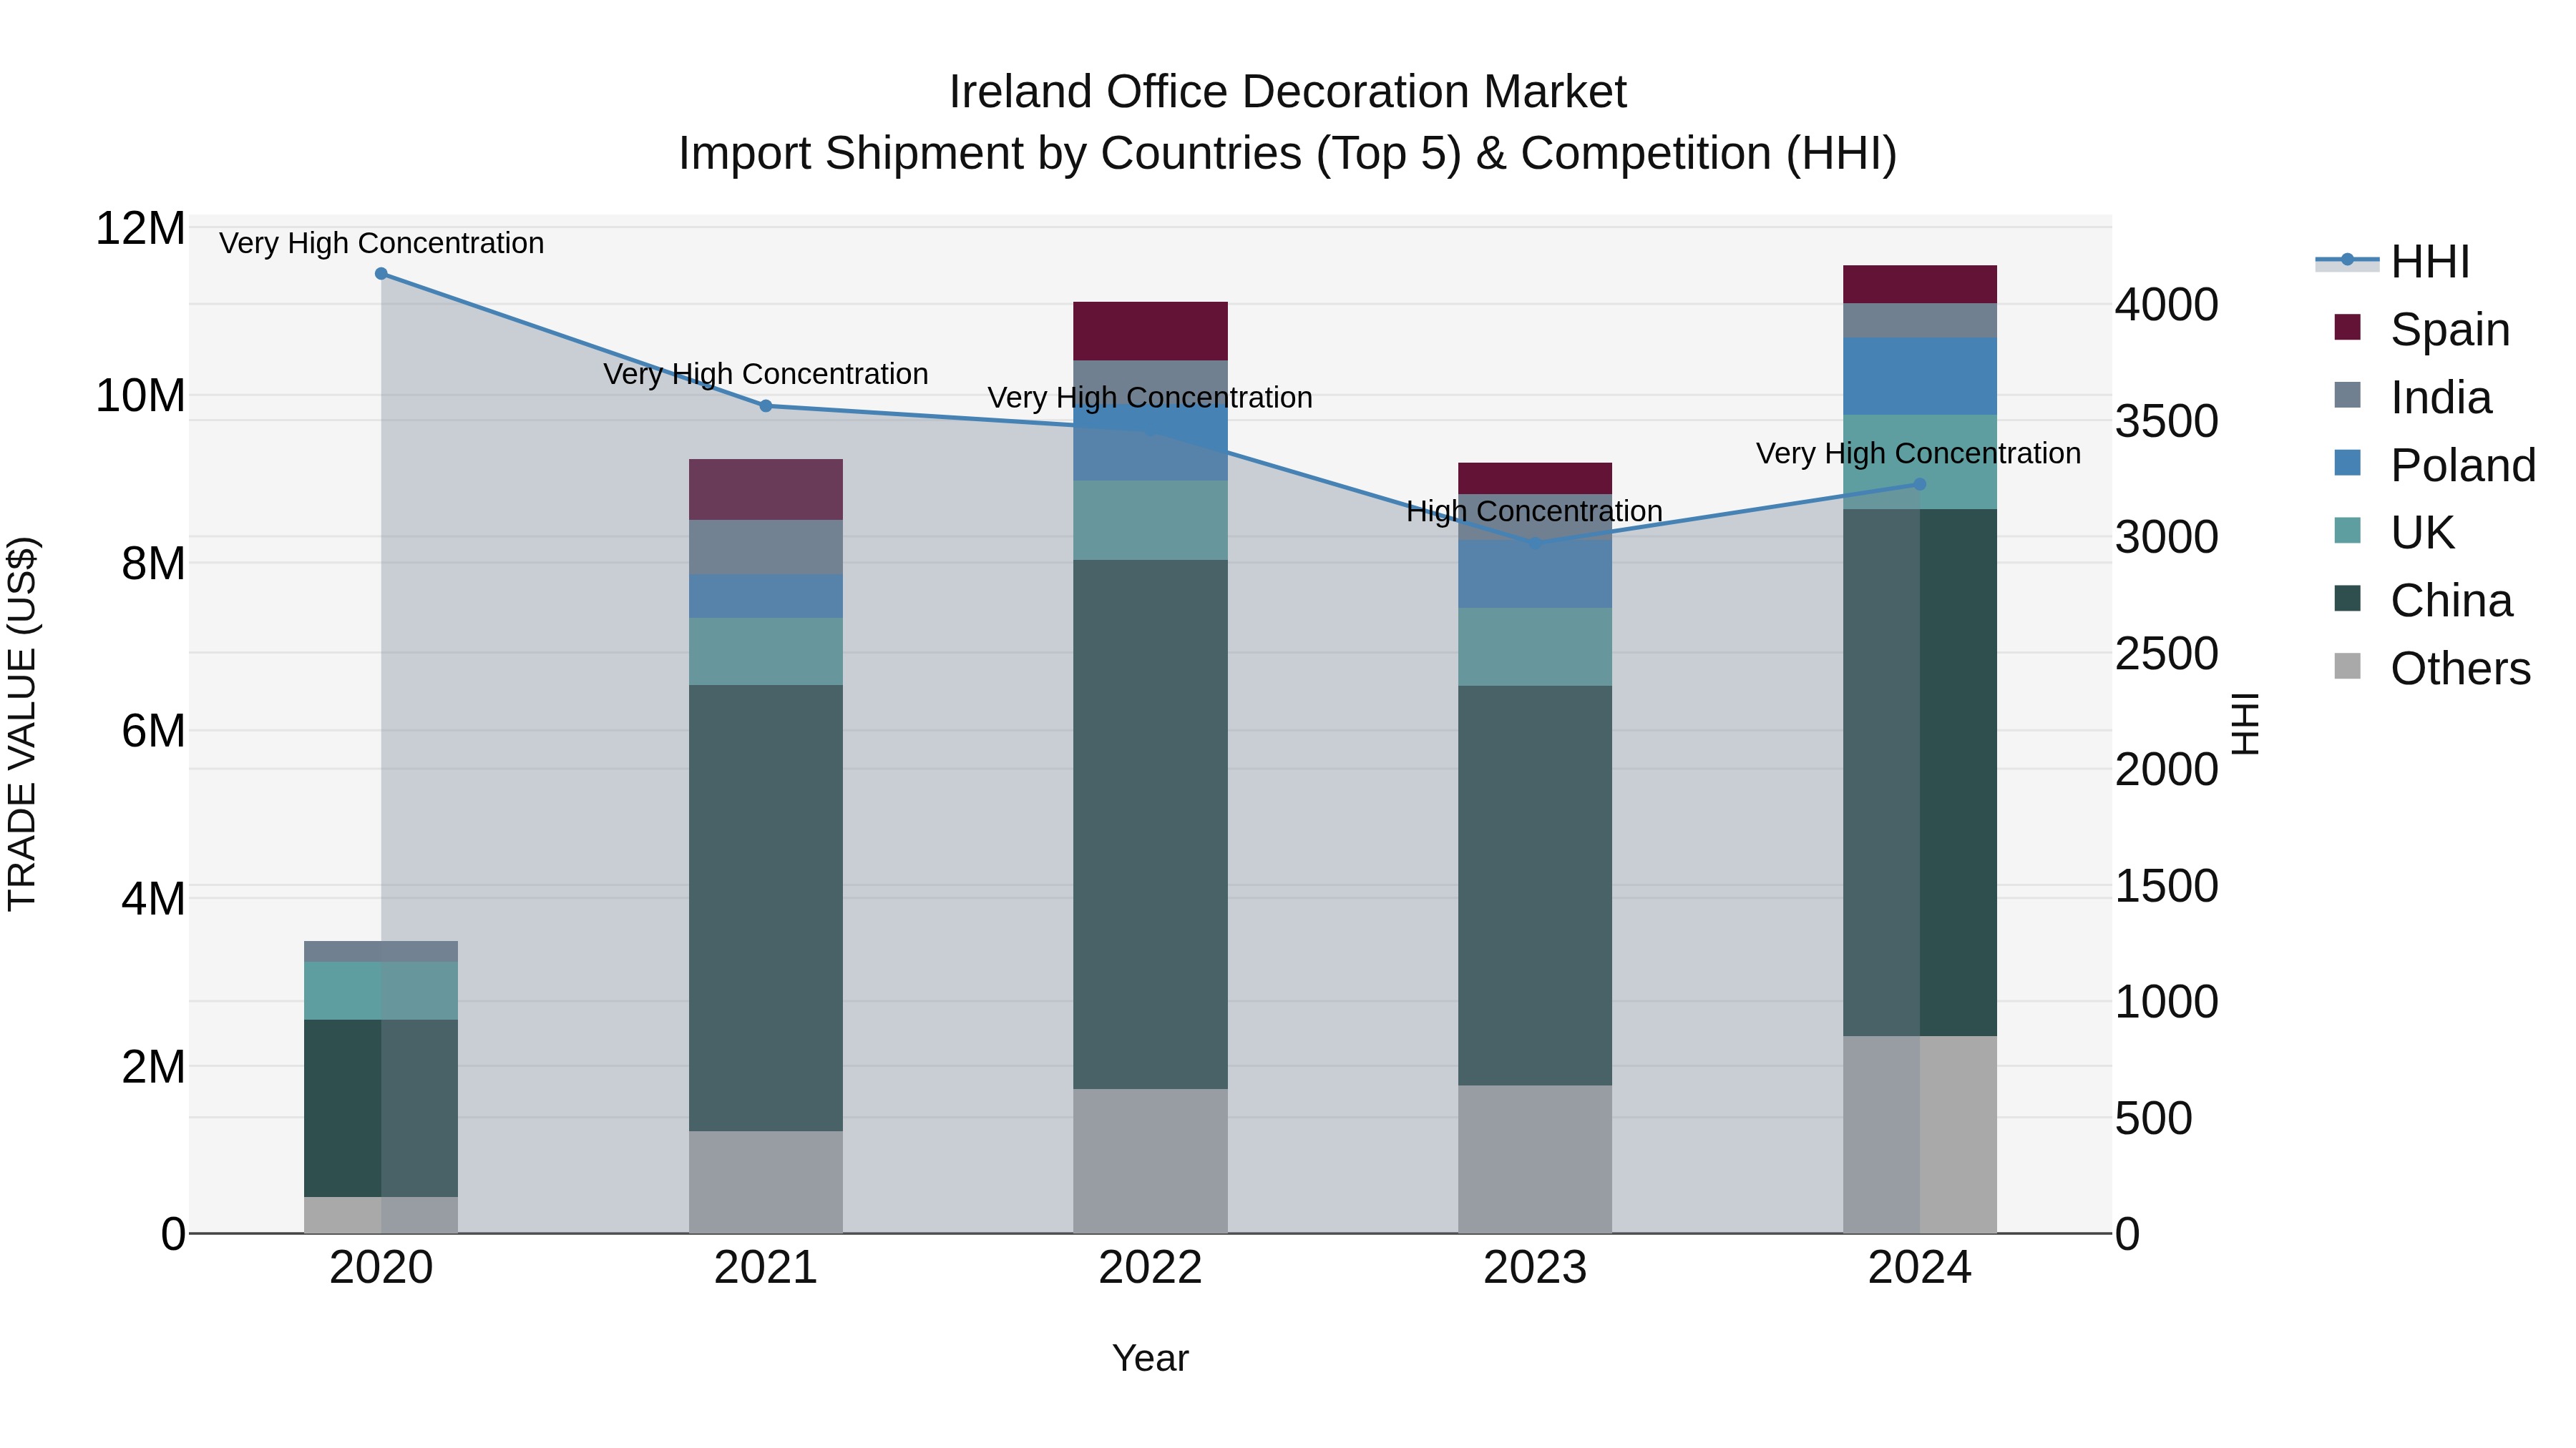This screenshot has width=2576, height=1448.
Task: Click the Others segment of the 2021 bar
Action: [x=766, y=1182]
